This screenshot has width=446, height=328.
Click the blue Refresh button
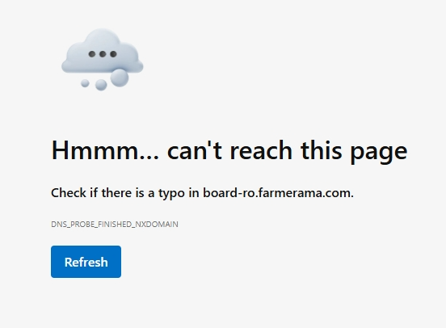tap(86, 262)
